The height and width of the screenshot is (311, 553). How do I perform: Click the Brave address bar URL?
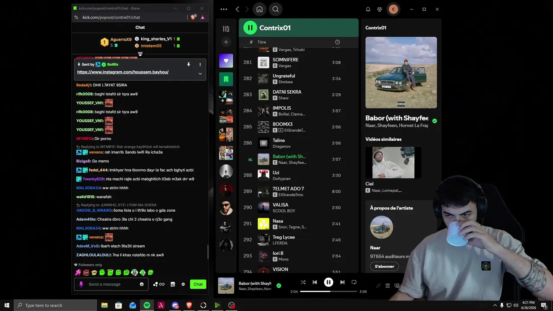click(x=111, y=17)
